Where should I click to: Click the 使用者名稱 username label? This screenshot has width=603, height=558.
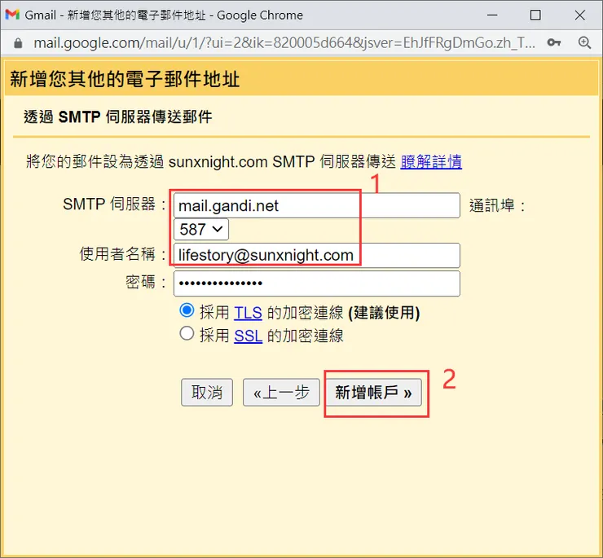click(123, 255)
